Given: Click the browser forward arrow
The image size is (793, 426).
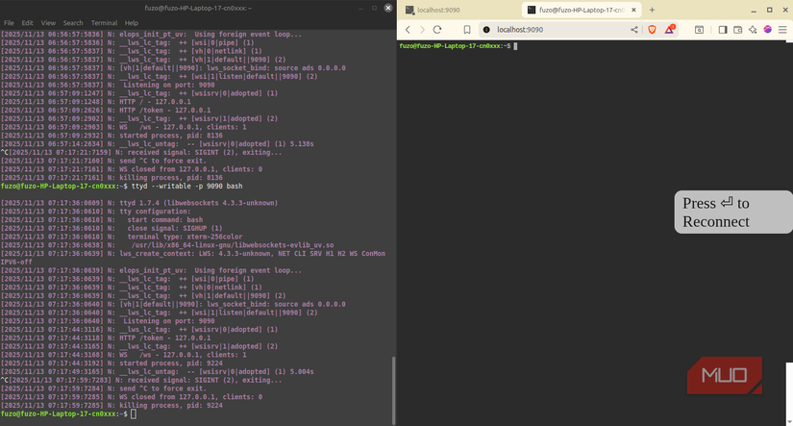Looking at the screenshot, I should pyautogui.click(x=422, y=30).
